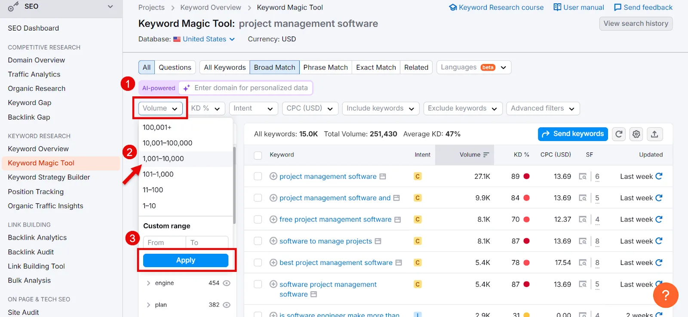This screenshot has height=317, width=688.
Task: Open SERP preview icon beside 'project management software'
Action: 383,176
